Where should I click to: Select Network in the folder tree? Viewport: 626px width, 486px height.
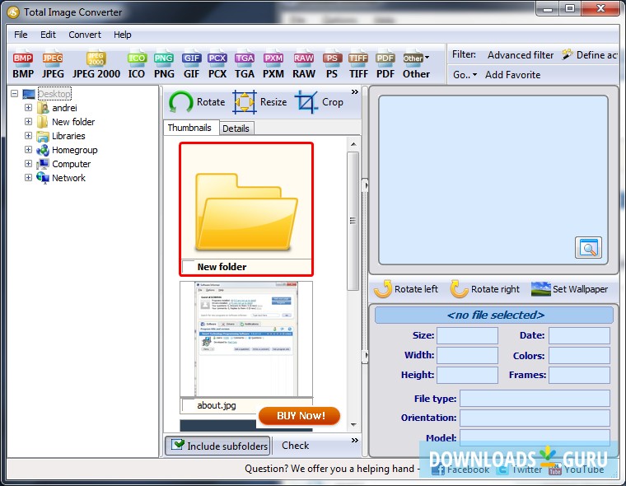point(68,178)
